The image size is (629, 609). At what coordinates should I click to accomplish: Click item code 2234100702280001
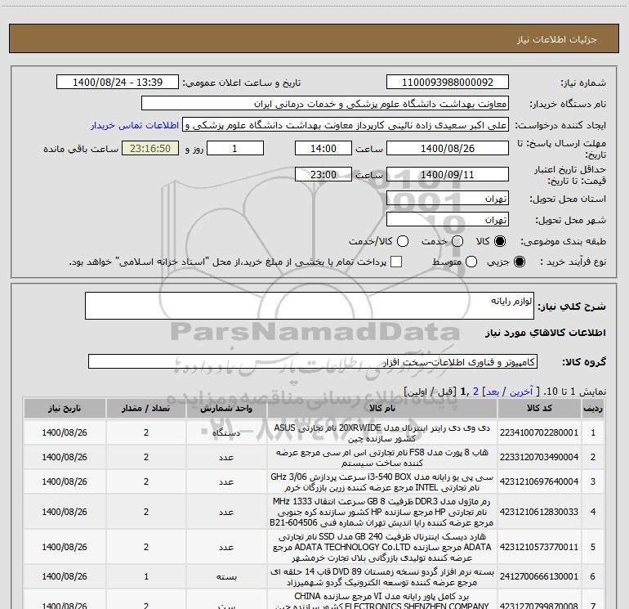point(539,432)
